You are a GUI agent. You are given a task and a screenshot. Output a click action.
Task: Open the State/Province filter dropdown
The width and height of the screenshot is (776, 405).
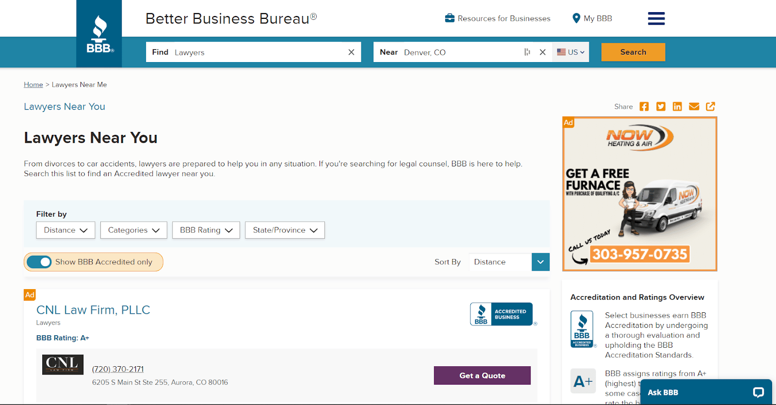click(285, 230)
